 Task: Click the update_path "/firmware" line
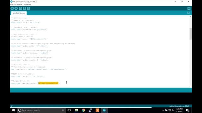(x=29, y=46)
